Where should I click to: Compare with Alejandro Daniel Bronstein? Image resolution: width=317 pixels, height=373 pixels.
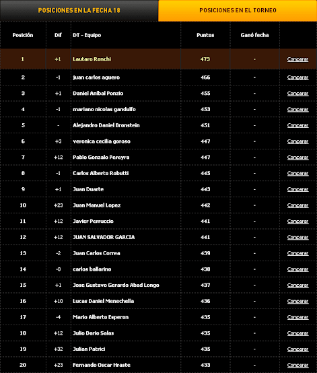297,125
